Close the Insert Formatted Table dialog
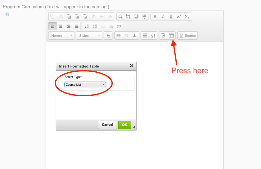 pyautogui.click(x=132, y=66)
